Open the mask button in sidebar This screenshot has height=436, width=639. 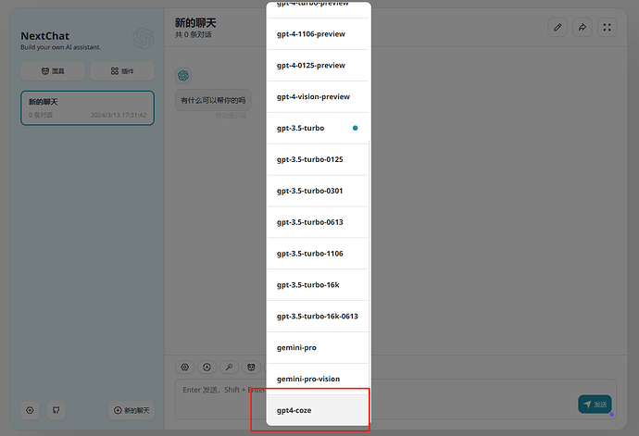tap(53, 71)
